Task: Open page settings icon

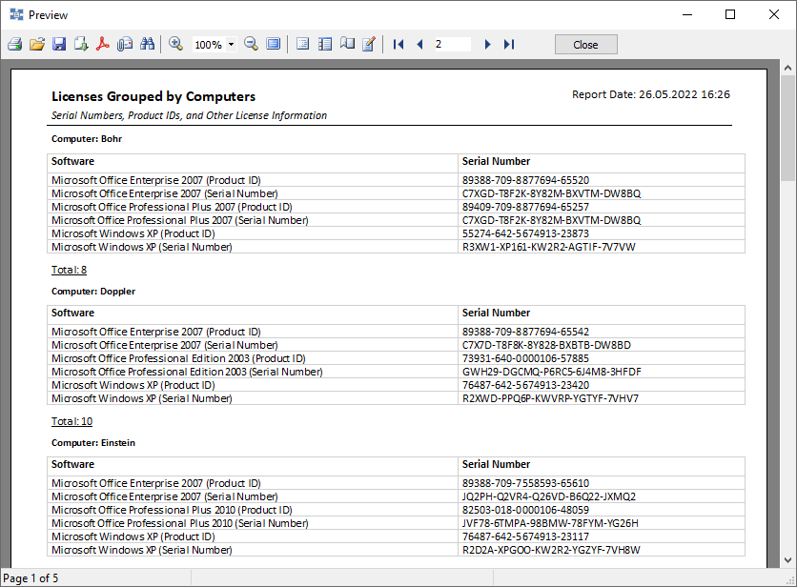Action: 347,44
